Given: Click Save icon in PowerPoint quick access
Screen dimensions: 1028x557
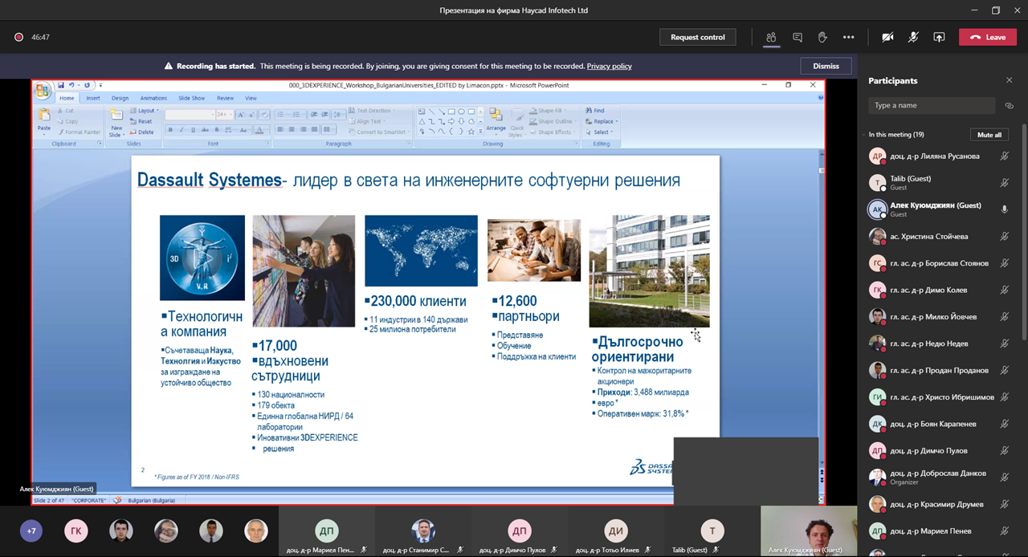Looking at the screenshot, I should pyautogui.click(x=61, y=85).
